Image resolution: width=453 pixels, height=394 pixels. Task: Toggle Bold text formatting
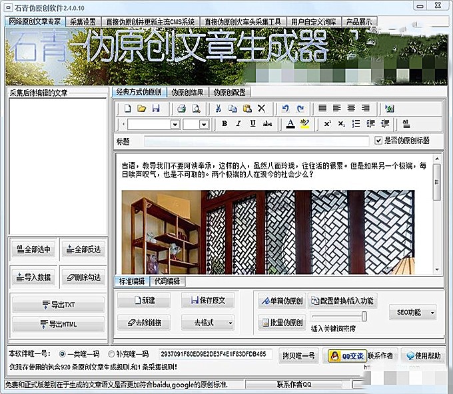pyautogui.click(x=225, y=124)
